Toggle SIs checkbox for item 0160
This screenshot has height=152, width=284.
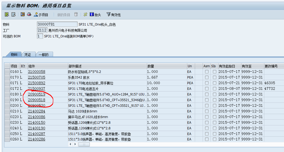pyautogui.click(x=215, y=72)
